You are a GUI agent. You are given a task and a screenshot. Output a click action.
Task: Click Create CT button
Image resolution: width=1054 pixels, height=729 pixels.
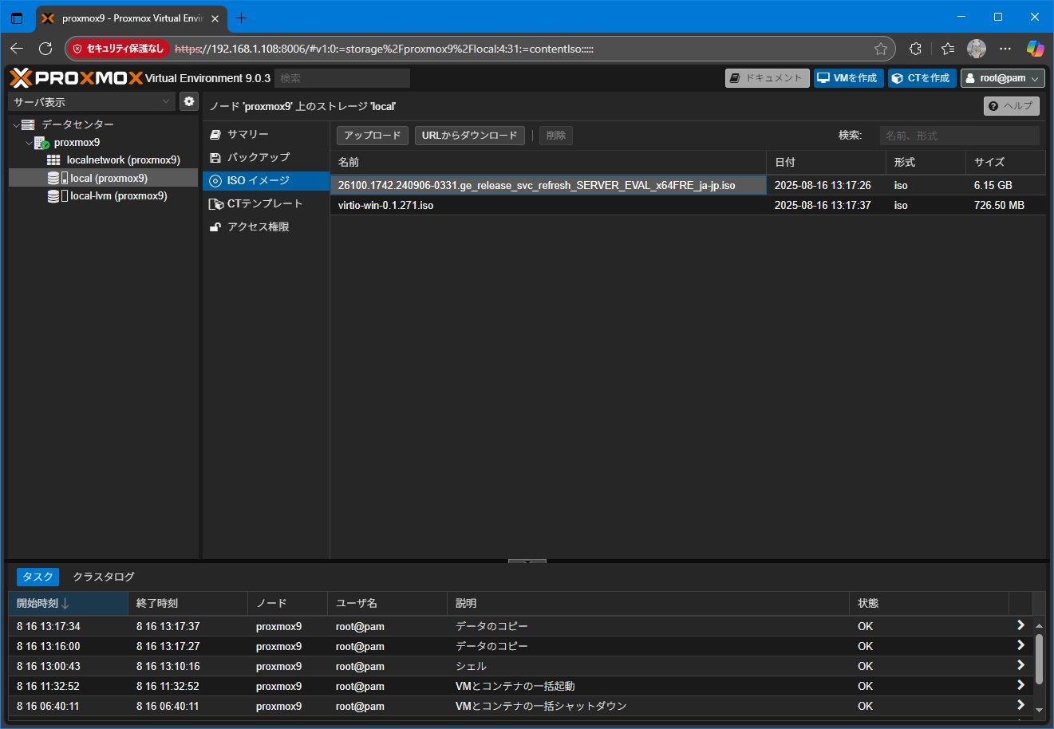(x=922, y=77)
